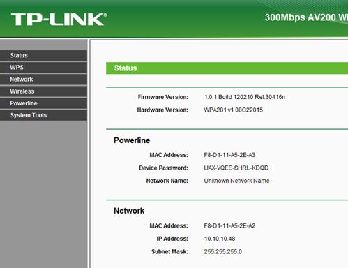Click the green Status section header
The width and height of the screenshot is (348, 268).
227,68
